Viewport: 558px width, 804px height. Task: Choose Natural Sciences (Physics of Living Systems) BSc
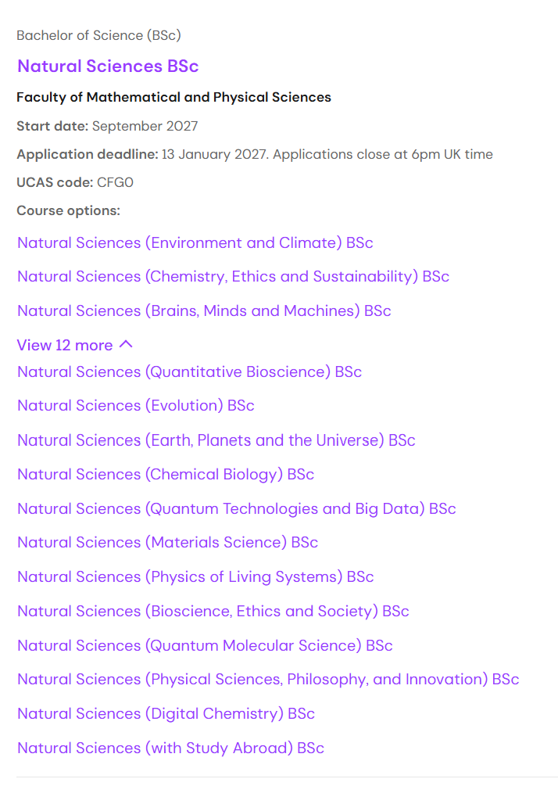(x=195, y=576)
